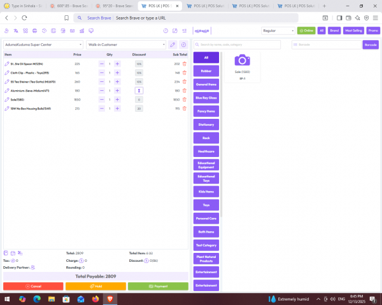Click the order Discount edit icon

click(146, 261)
